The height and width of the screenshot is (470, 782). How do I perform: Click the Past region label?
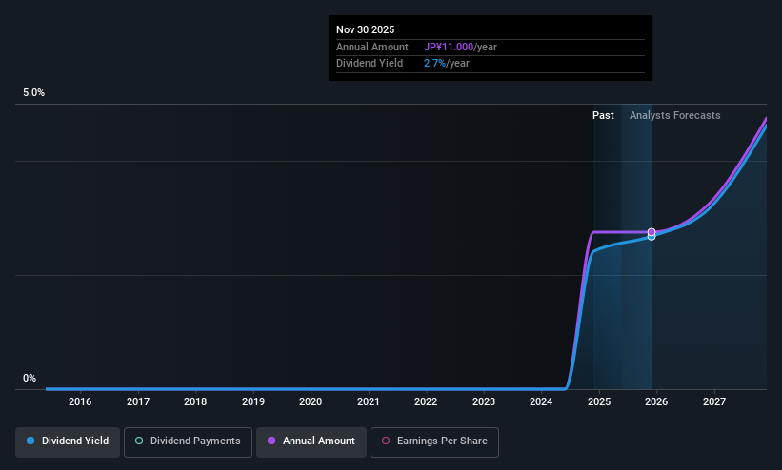(x=603, y=116)
